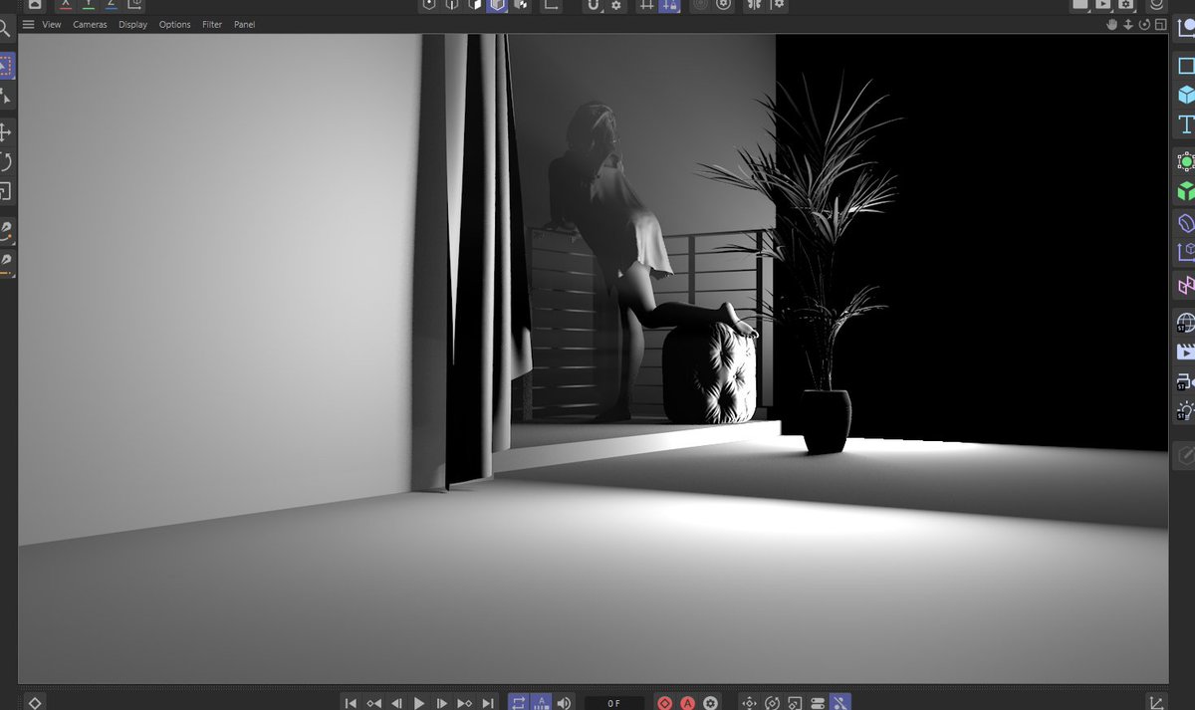Step to the next frame
The height and width of the screenshot is (710, 1195).
[442, 703]
